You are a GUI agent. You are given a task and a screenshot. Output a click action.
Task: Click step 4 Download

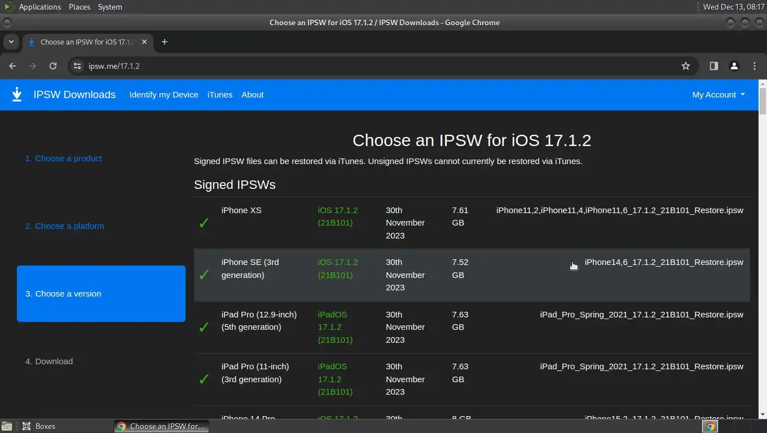point(49,361)
